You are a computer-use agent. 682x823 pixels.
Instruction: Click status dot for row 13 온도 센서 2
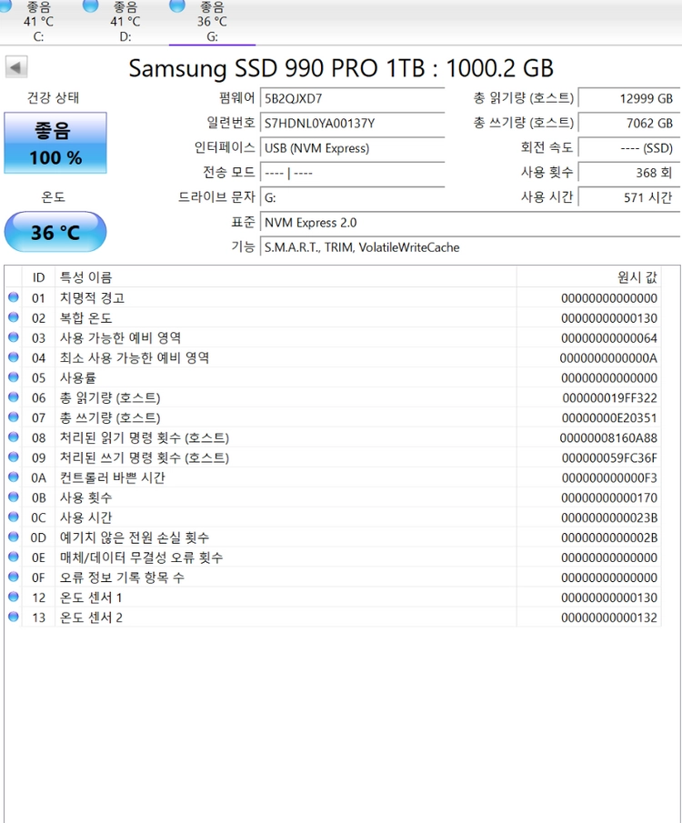(14, 617)
